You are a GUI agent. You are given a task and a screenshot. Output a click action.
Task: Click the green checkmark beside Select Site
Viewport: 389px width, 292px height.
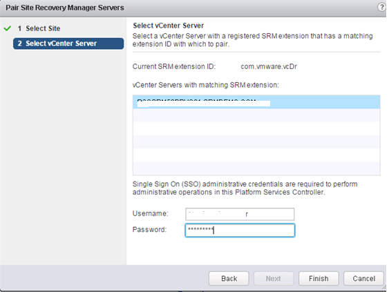(8, 28)
